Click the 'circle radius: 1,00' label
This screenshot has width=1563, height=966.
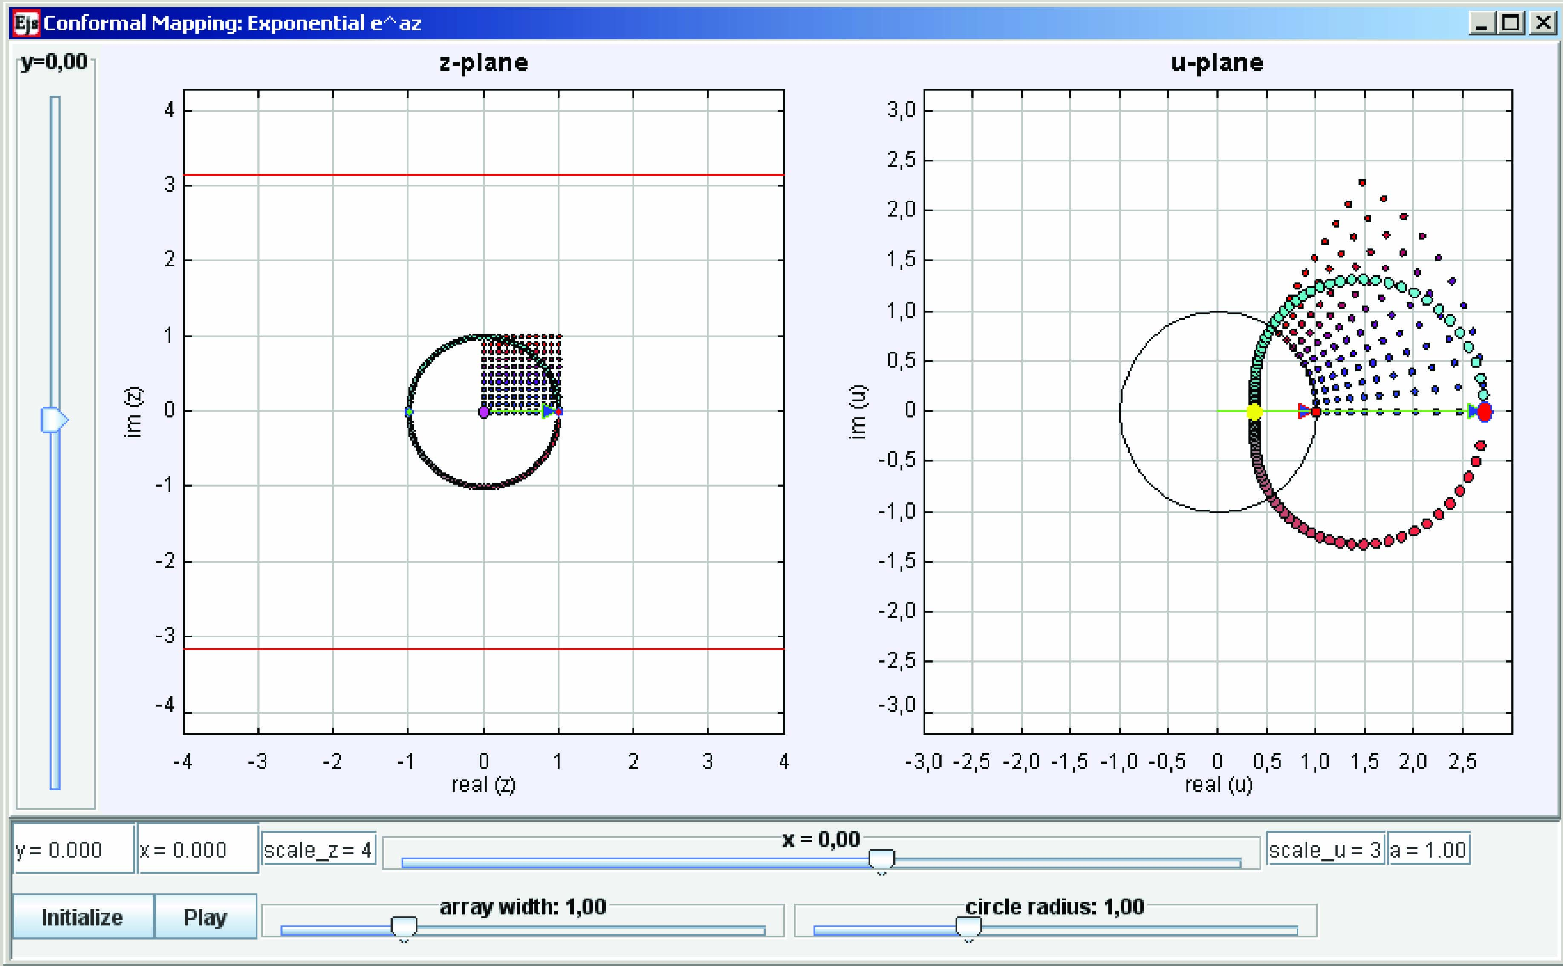tap(1055, 907)
